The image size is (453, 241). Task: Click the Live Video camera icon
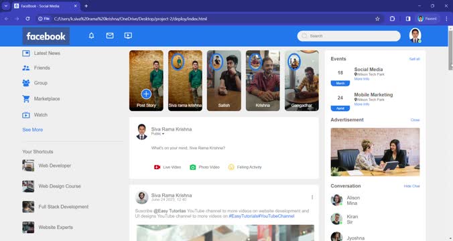pos(157,167)
